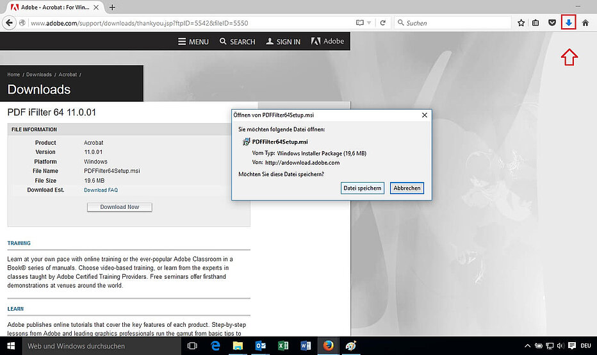The height and width of the screenshot is (355, 597).
Task: Open the Windows Start button
Action: pos(11,346)
